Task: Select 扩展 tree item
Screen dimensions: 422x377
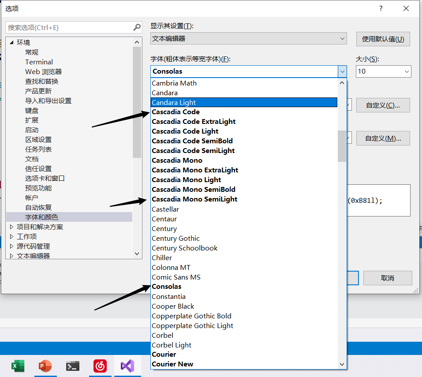Action: click(x=32, y=120)
